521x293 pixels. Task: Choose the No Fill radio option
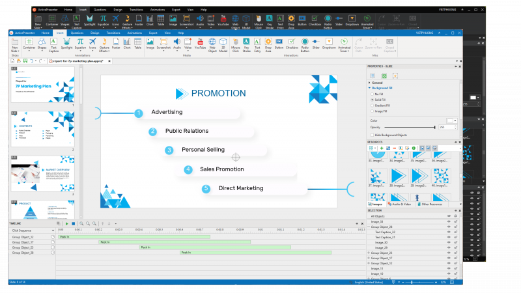(x=371, y=94)
